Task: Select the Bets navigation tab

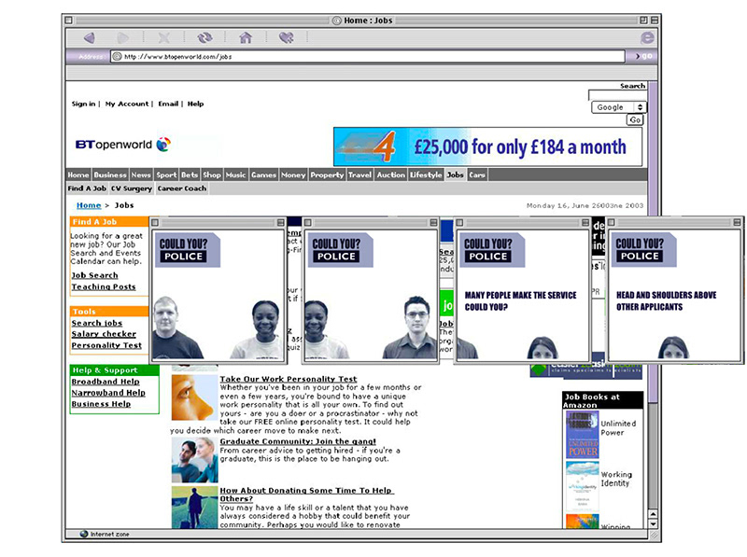Action: pos(190,174)
